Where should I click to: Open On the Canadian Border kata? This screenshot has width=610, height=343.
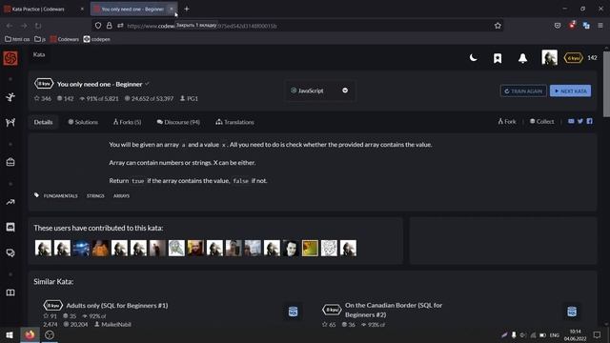pyautogui.click(x=394, y=310)
